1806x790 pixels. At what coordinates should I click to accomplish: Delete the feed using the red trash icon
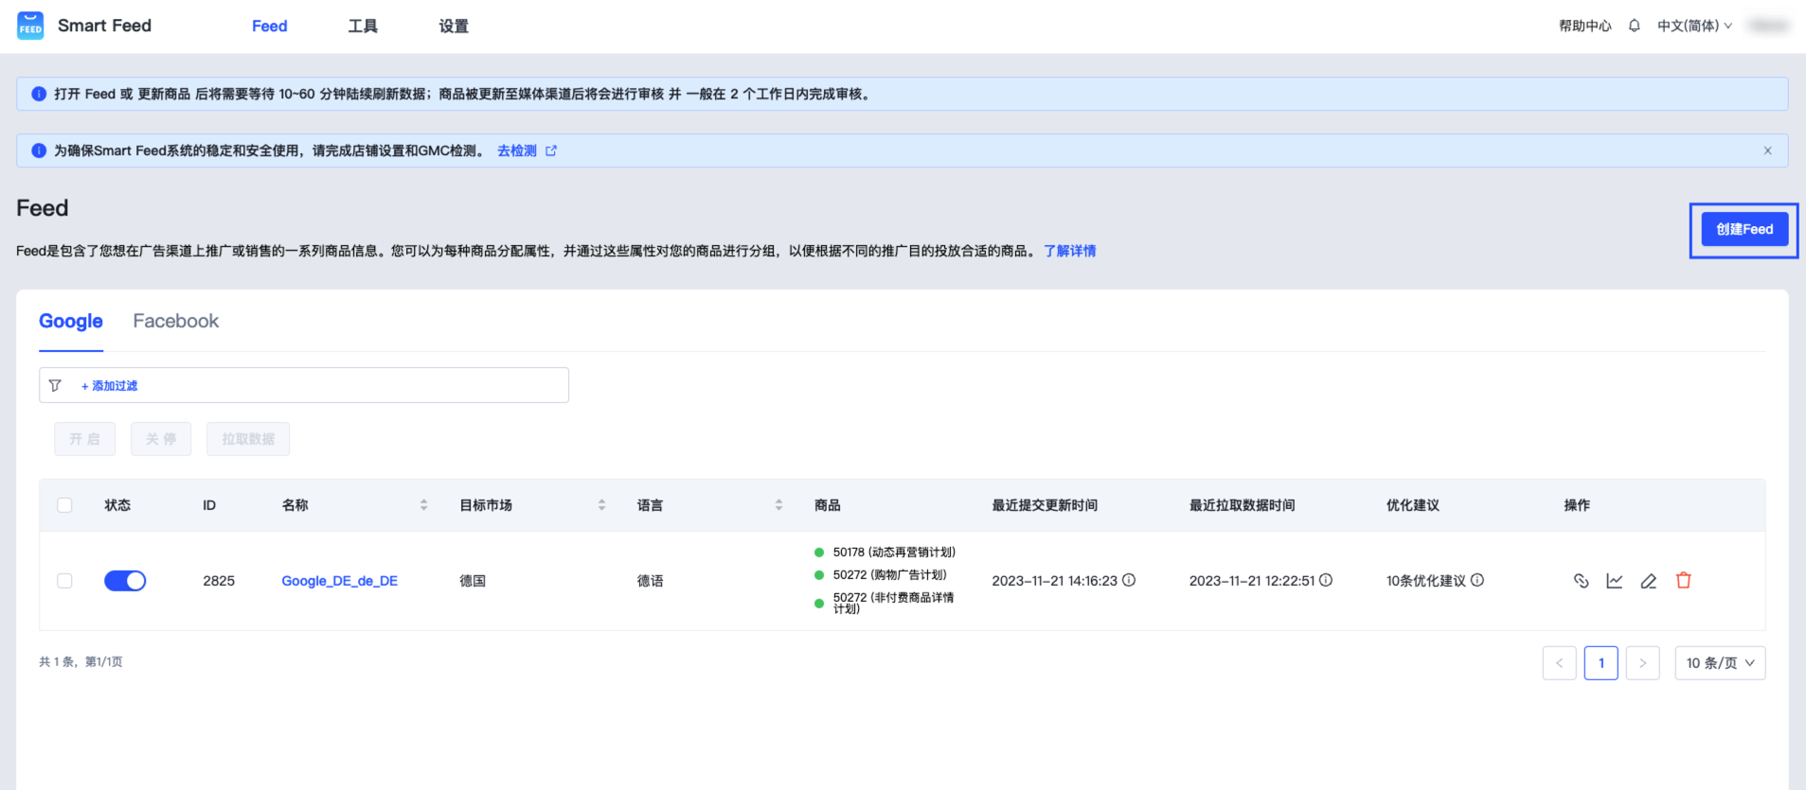[1683, 581]
